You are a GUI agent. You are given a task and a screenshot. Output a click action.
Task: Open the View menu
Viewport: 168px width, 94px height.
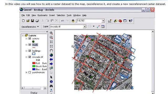[x=34, y=15]
